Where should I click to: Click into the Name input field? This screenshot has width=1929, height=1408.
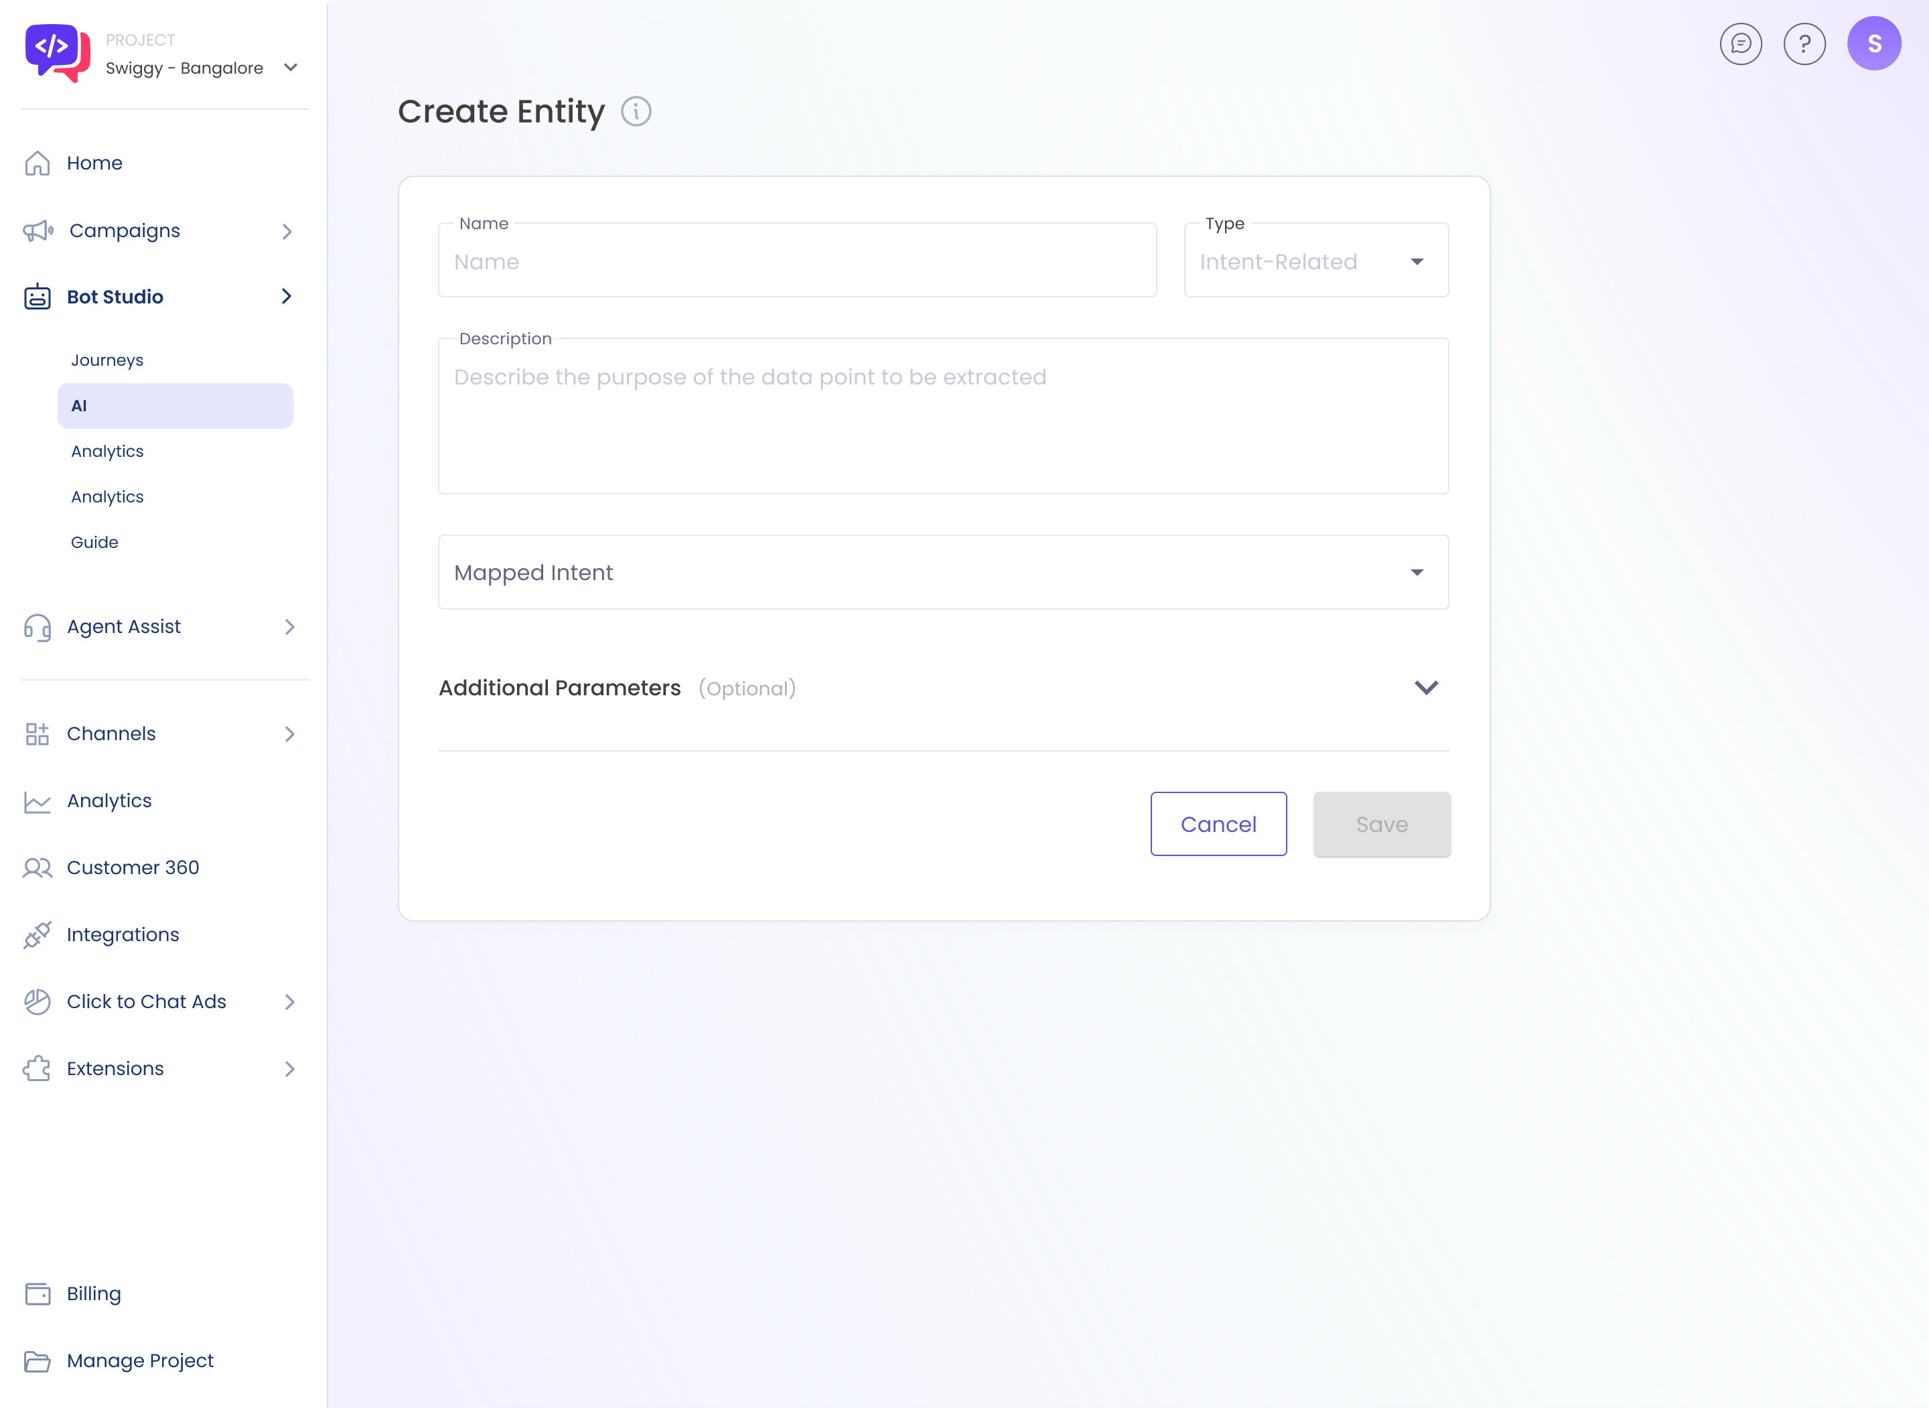coord(796,262)
